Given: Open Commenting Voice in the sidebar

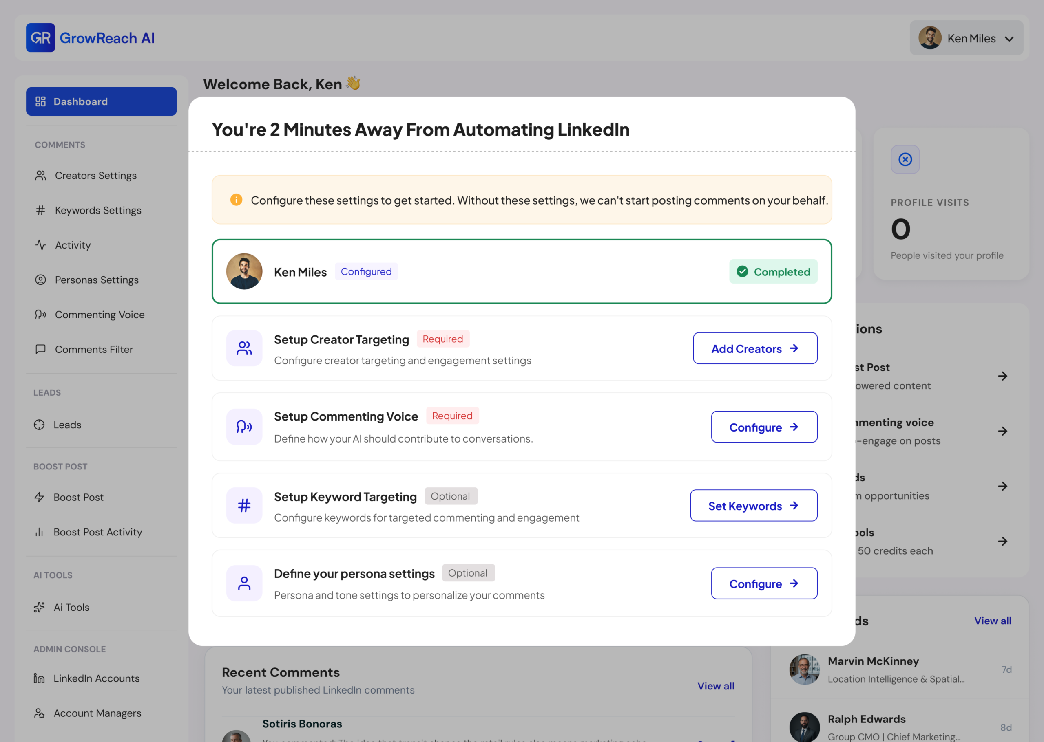Looking at the screenshot, I should (x=90, y=314).
